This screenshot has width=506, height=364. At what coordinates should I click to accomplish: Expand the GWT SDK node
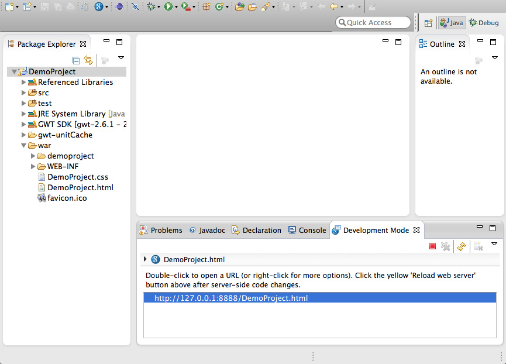[x=23, y=124]
